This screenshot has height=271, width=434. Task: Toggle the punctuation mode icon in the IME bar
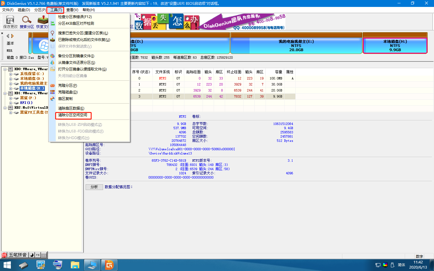coord(38,255)
